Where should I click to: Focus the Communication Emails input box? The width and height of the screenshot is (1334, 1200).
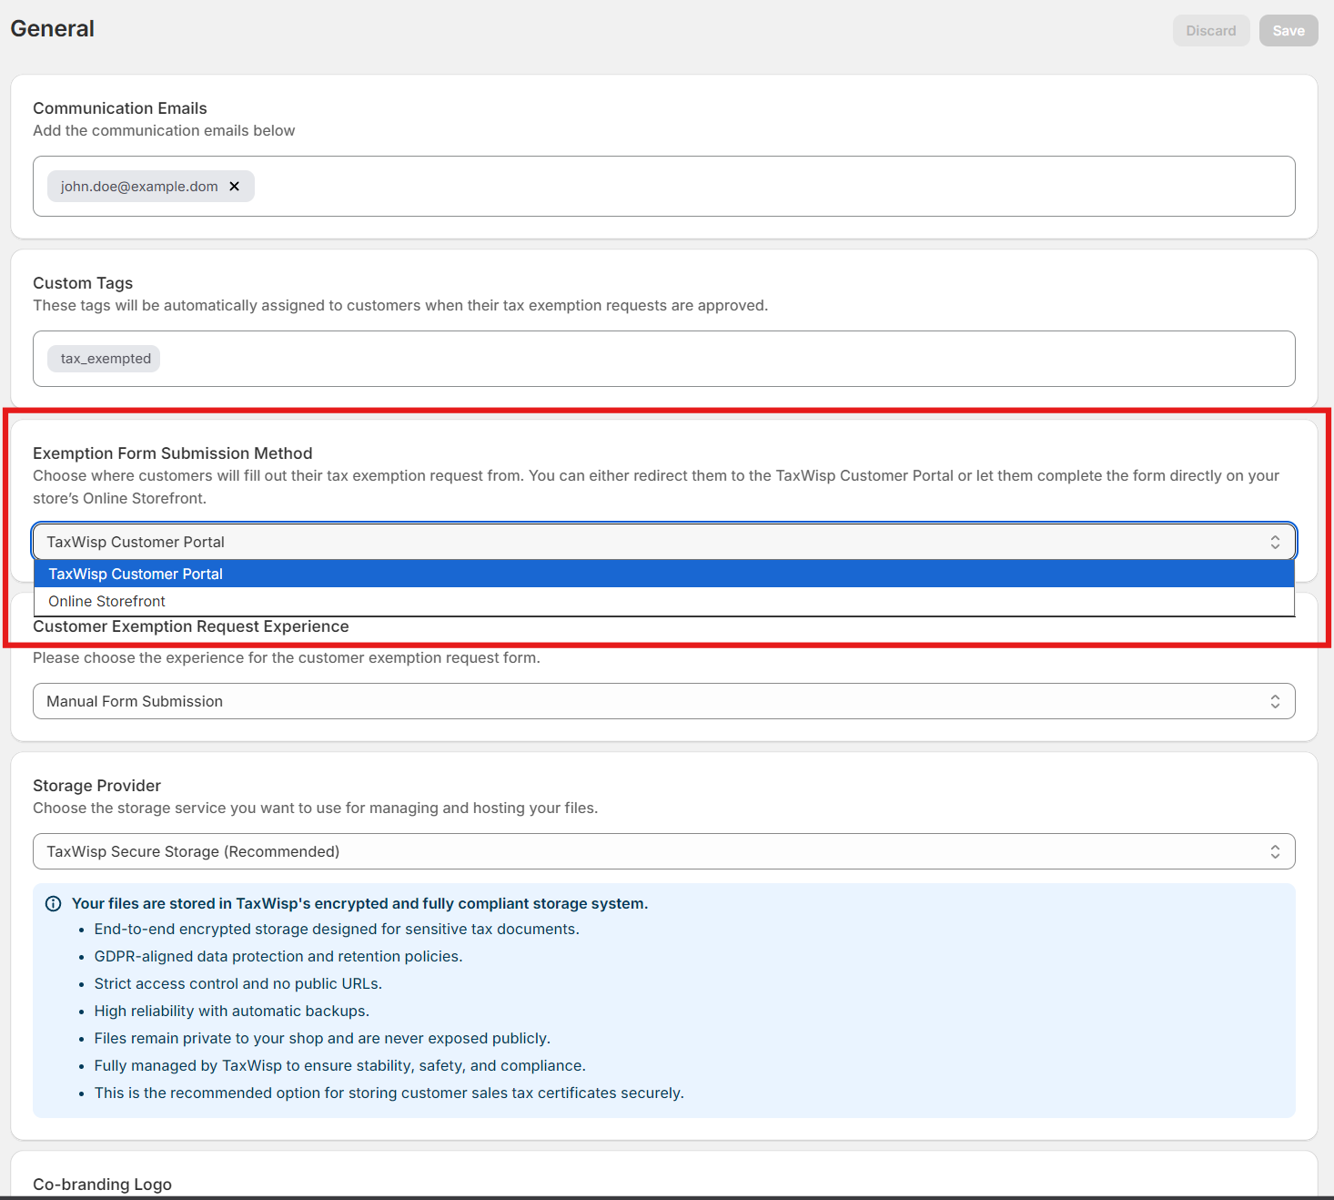click(664, 187)
